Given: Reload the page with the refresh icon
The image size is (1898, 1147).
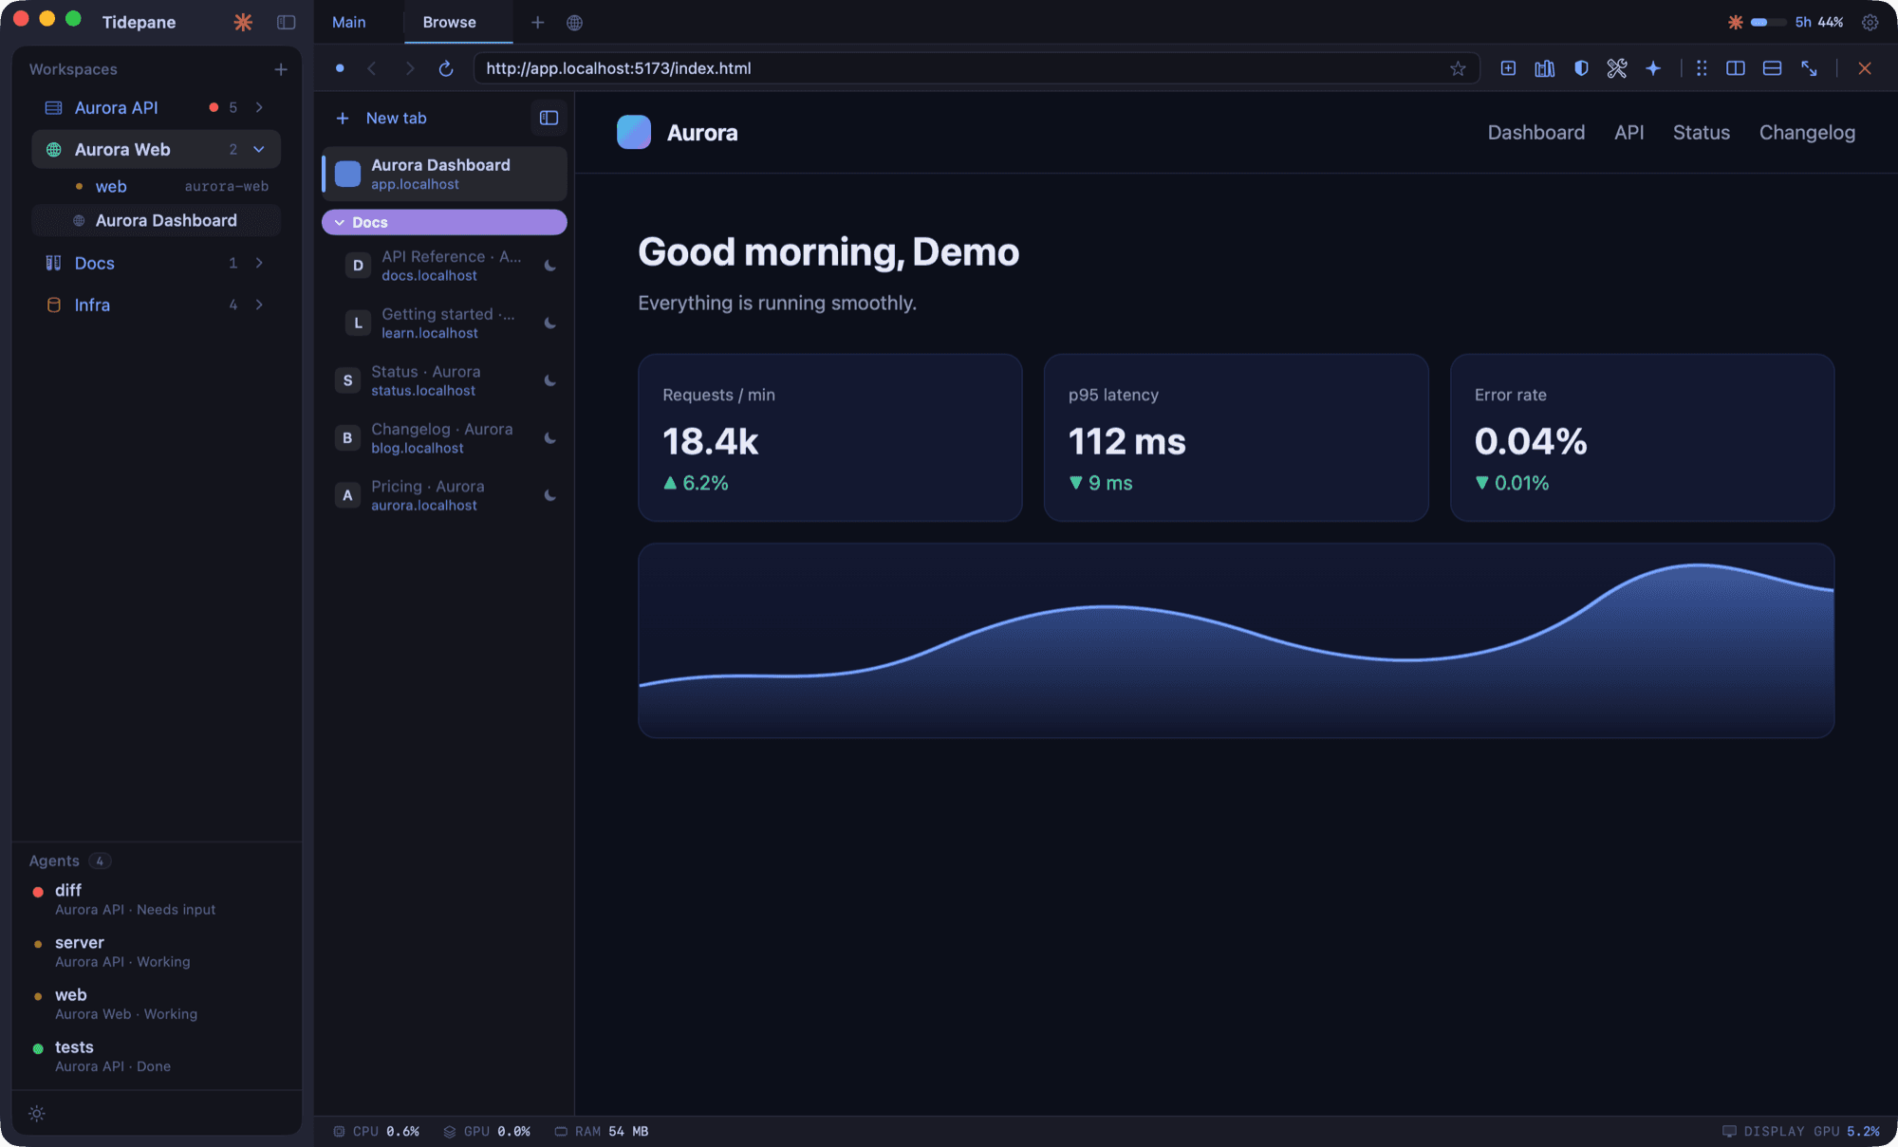Looking at the screenshot, I should (446, 68).
